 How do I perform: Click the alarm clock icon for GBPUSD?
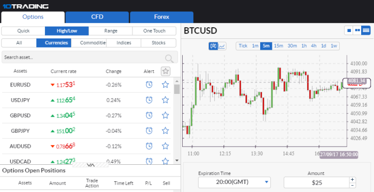[149, 115]
